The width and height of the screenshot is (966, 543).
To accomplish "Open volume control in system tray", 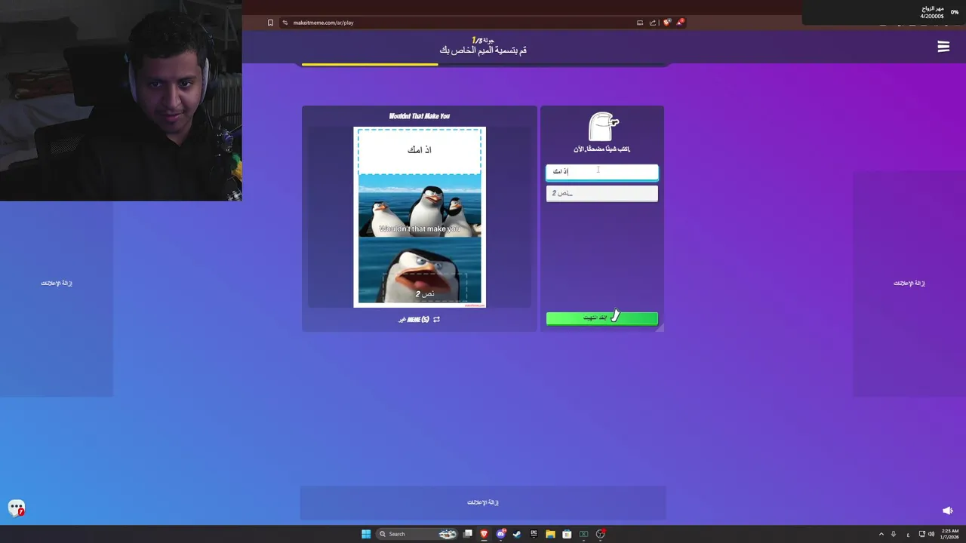I will [931, 534].
